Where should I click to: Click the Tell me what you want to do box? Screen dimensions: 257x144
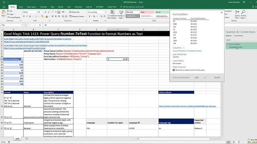tap(132, 7)
